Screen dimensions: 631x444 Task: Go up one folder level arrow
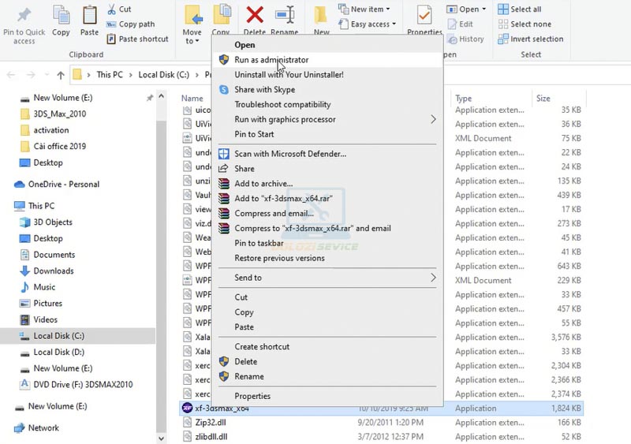tap(61, 75)
